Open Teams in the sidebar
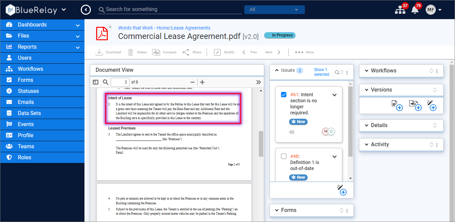455x222 pixels. [x=42, y=147]
